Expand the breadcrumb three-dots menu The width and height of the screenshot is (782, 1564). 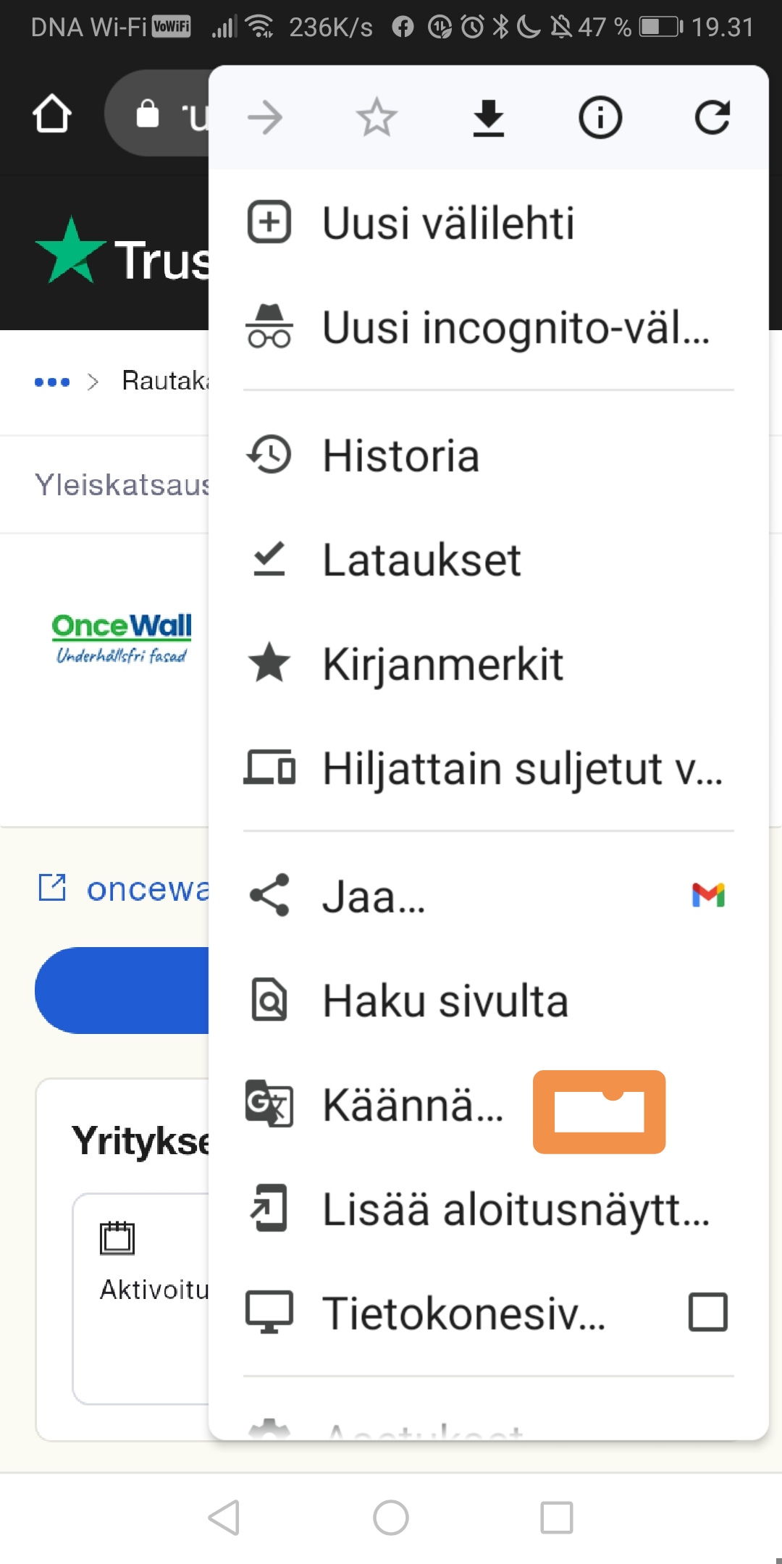tap(52, 382)
